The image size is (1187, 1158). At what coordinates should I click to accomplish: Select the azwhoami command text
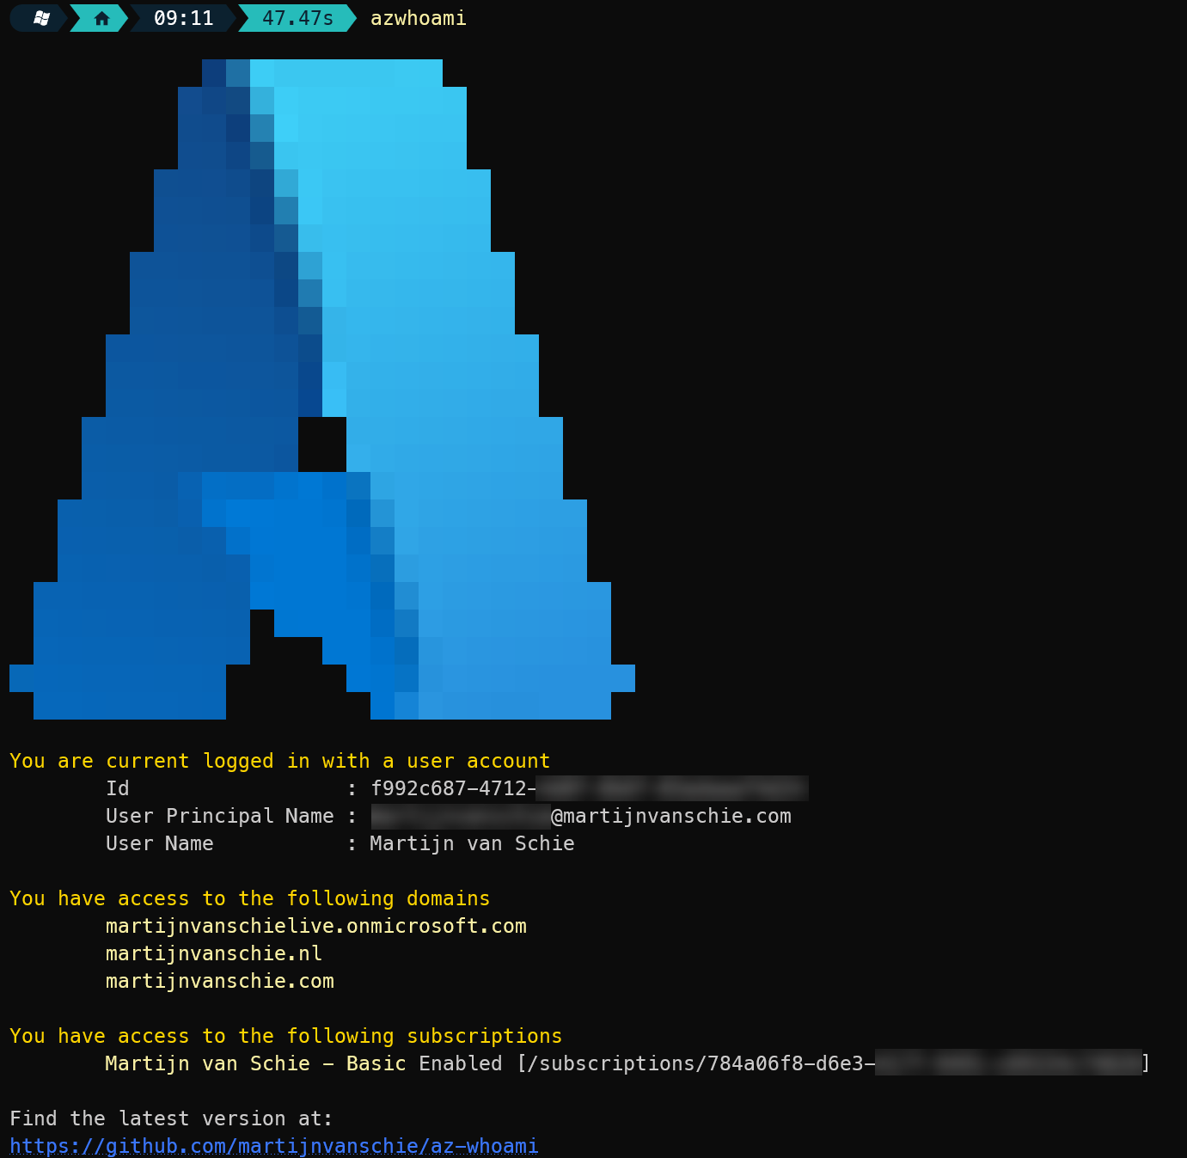[x=418, y=18]
